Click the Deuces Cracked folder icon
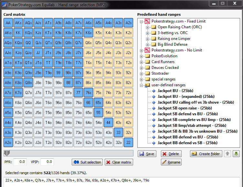Image resolution: width=243 pixels, height=187 pixels. [x=147, y=68]
